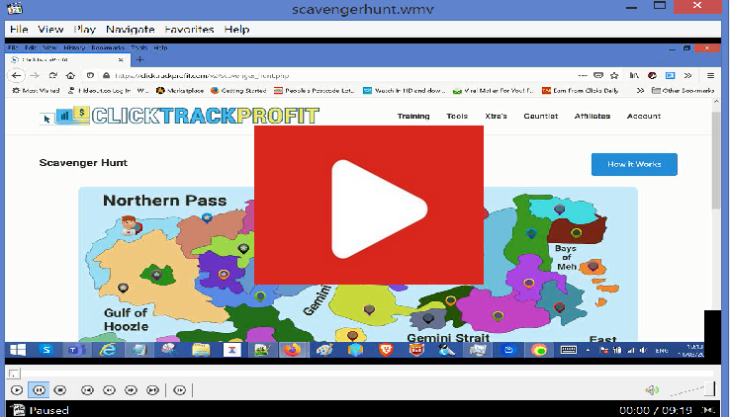Click the Most Visited bookmark

coord(36,90)
